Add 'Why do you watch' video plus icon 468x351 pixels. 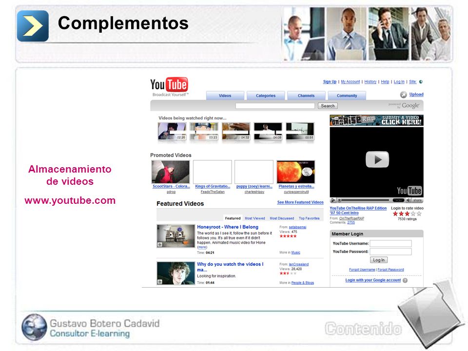pyautogui.click(x=160, y=282)
